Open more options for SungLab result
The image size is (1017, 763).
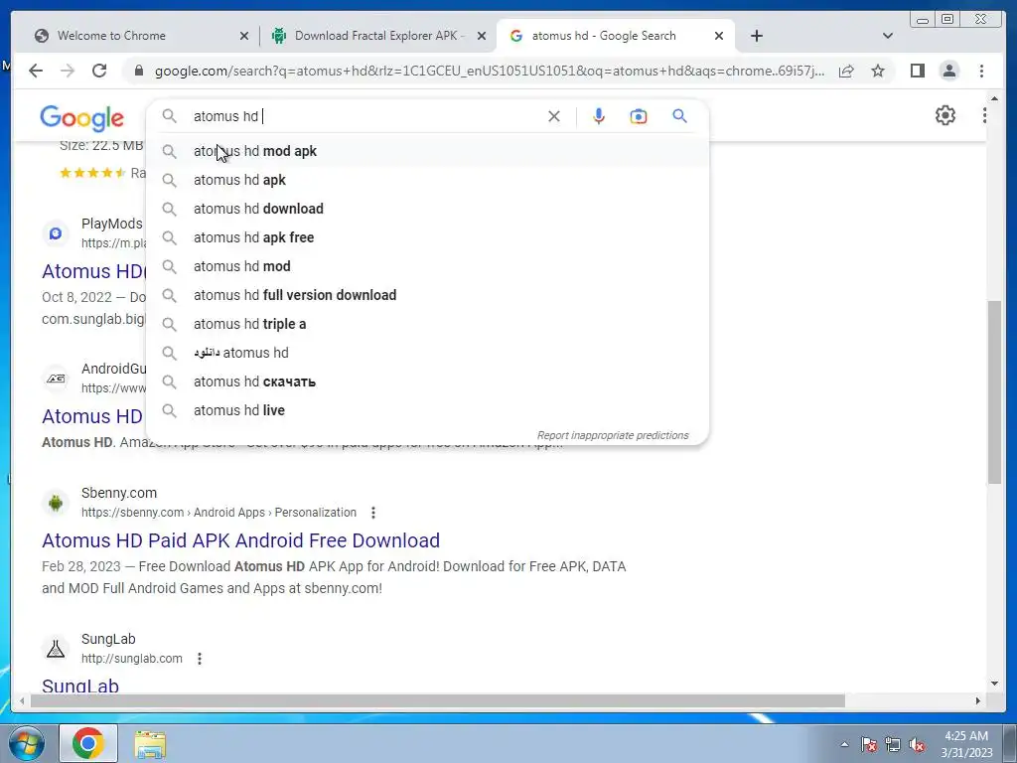[x=200, y=659]
